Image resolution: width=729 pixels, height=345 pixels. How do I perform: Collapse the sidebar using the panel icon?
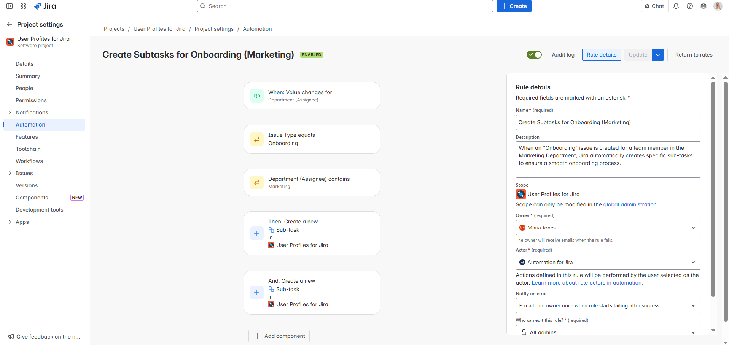click(10, 6)
